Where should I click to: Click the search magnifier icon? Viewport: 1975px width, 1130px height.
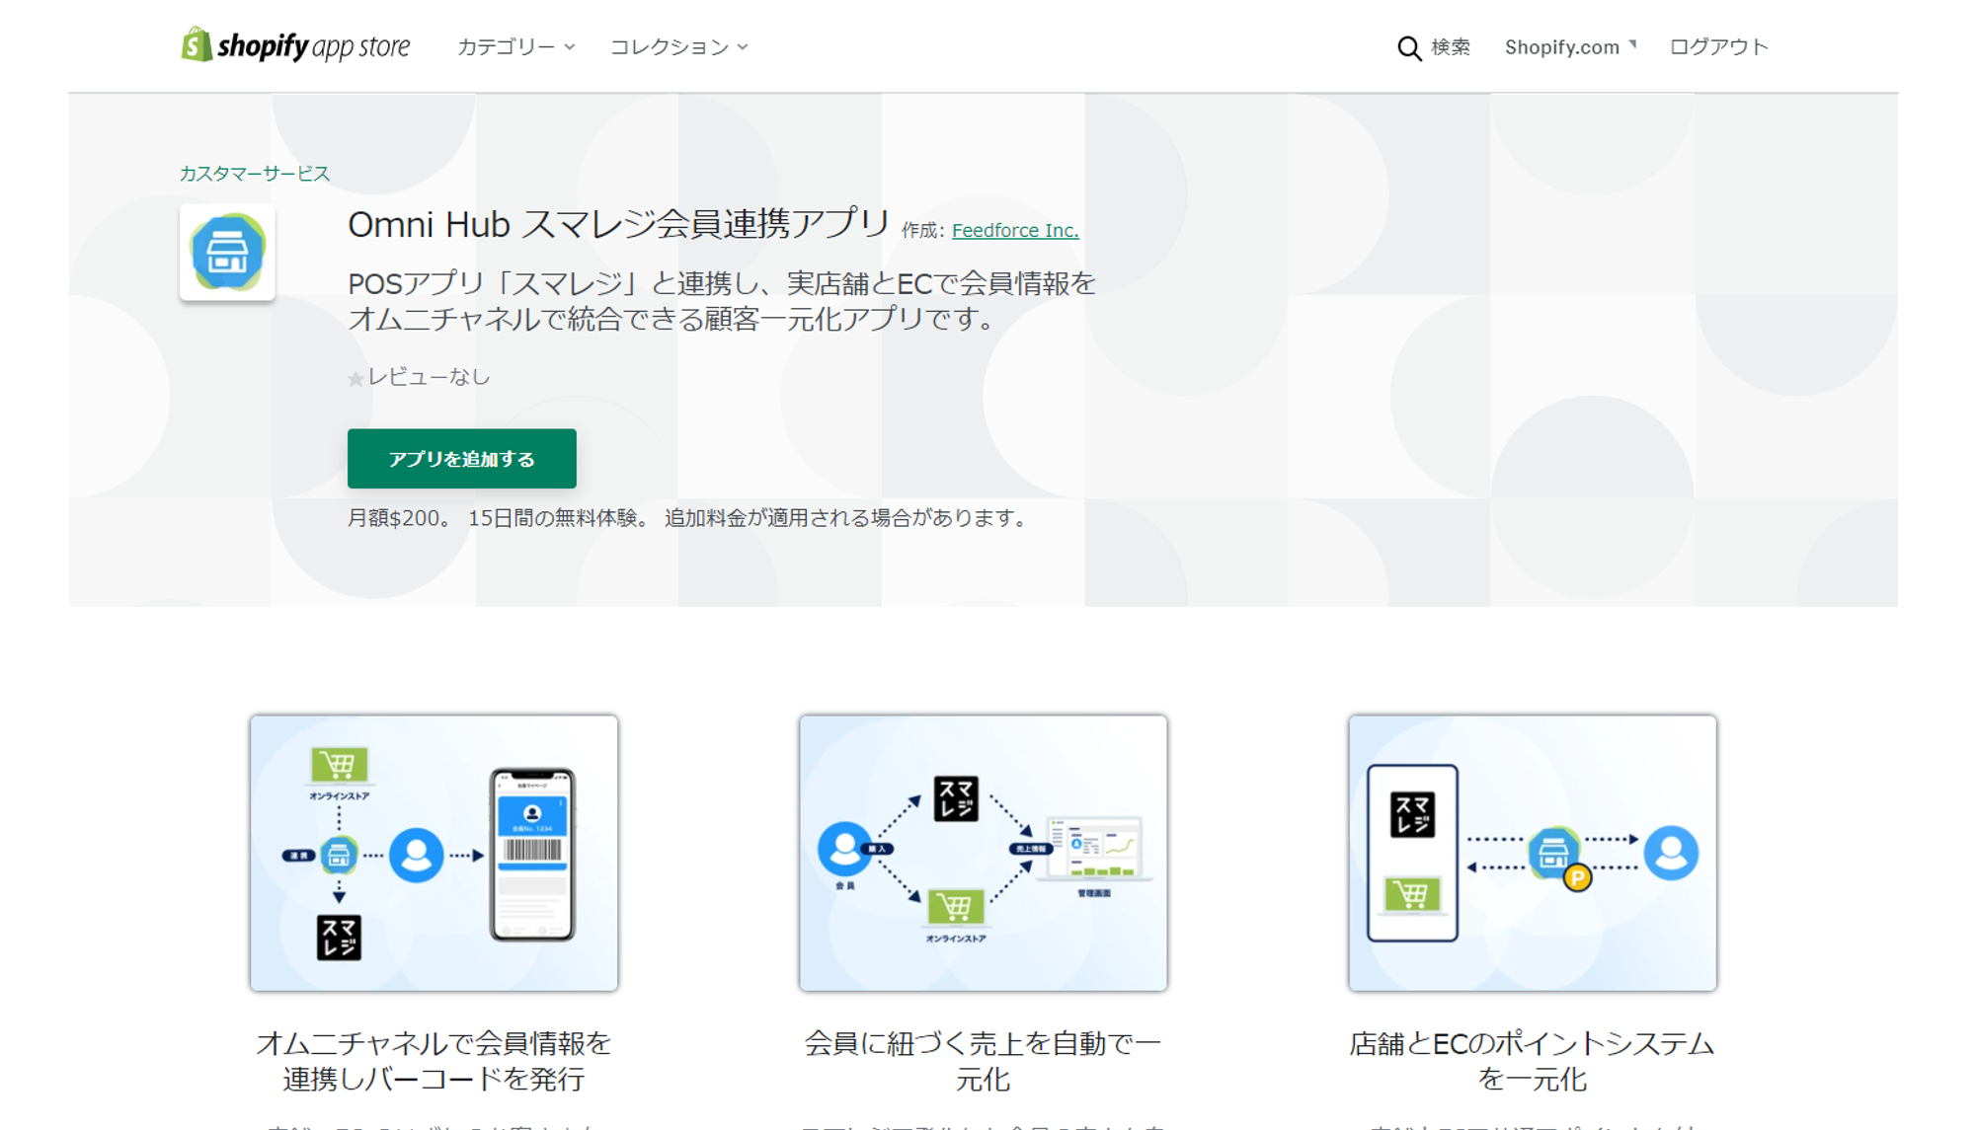[1408, 47]
